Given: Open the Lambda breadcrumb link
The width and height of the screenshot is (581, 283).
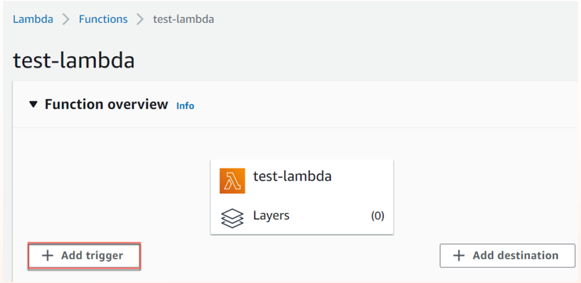Looking at the screenshot, I should [33, 19].
